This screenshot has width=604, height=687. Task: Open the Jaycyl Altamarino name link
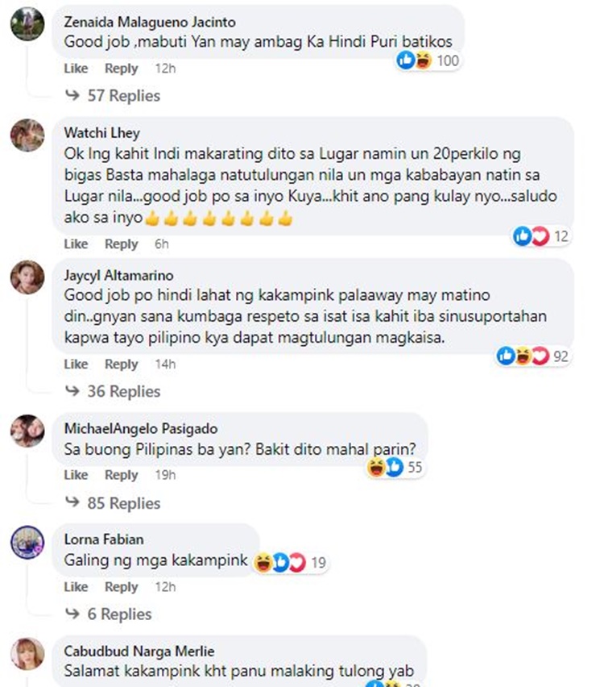118,275
